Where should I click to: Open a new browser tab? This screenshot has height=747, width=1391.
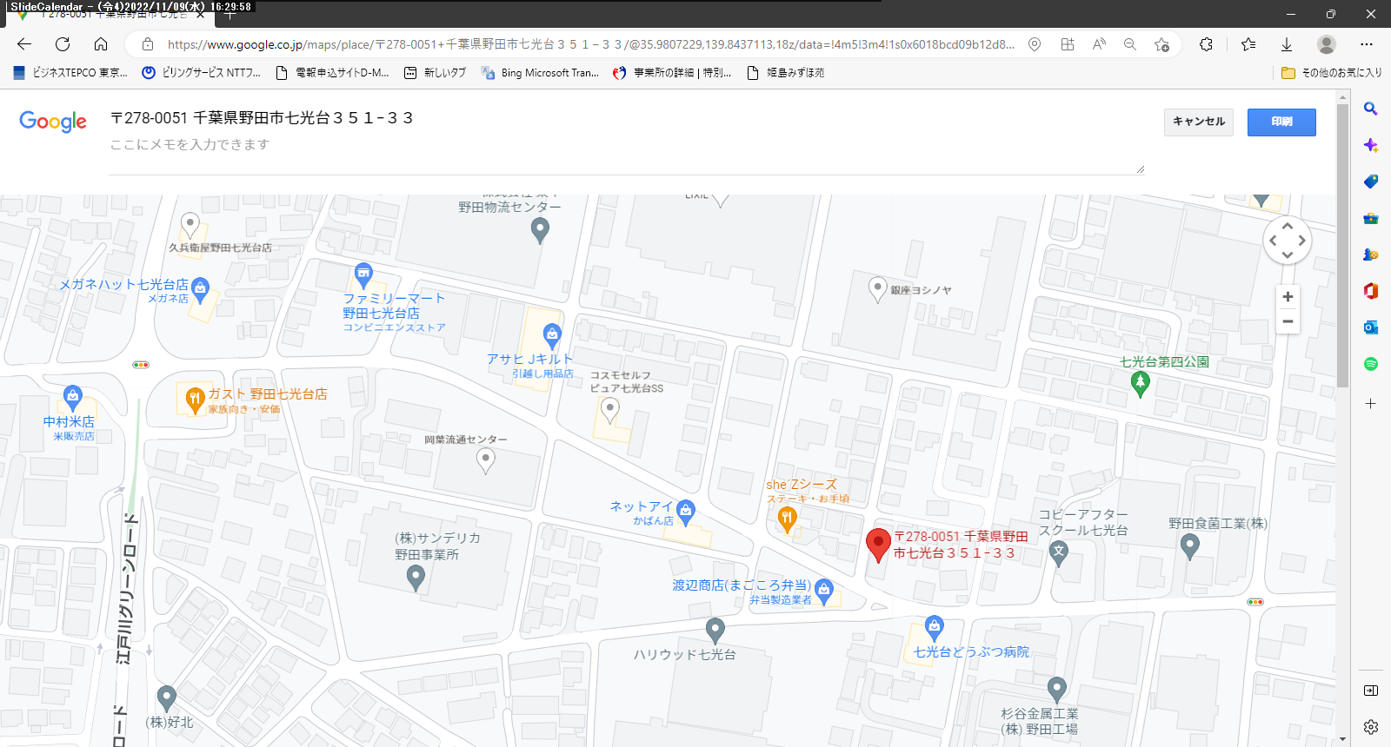pyautogui.click(x=230, y=14)
